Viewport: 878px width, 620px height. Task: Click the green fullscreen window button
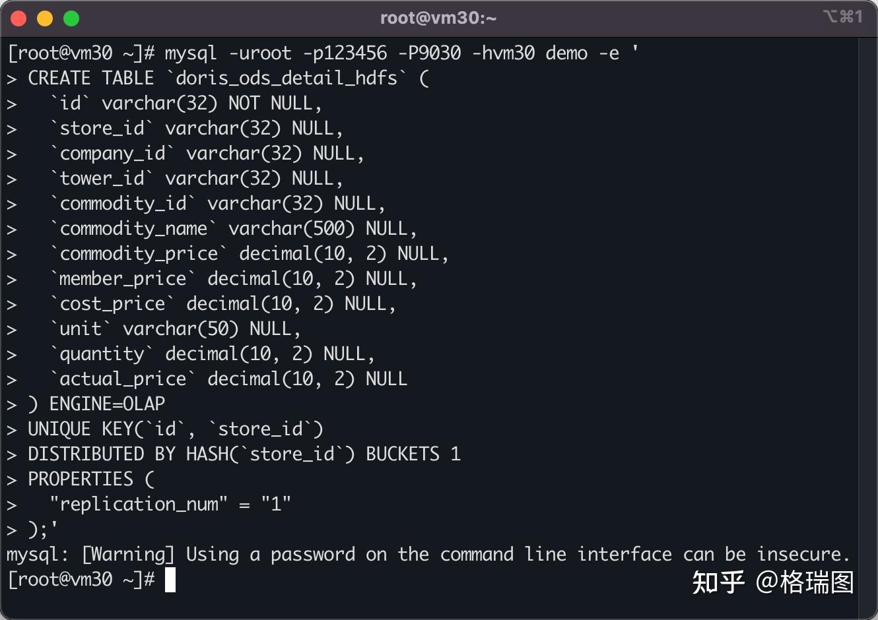(x=71, y=18)
